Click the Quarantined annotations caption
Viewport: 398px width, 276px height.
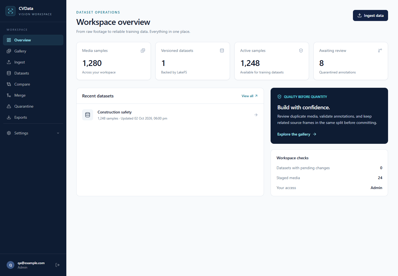(x=337, y=72)
